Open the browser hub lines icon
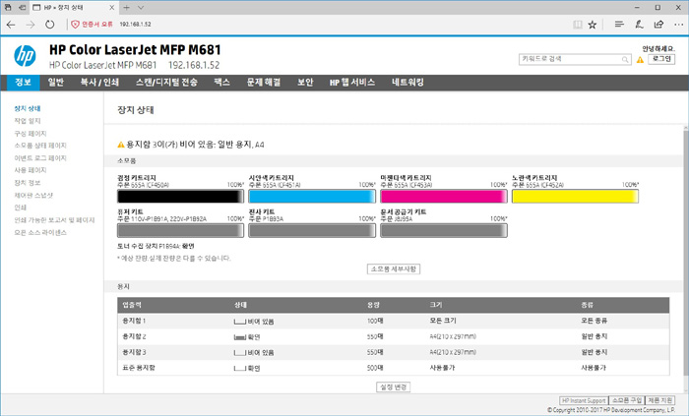 [619, 25]
